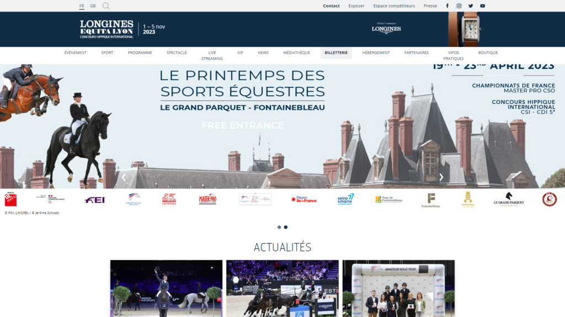Click the Presse link
The width and height of the screenshot is (565, 317).
point(430,6)
